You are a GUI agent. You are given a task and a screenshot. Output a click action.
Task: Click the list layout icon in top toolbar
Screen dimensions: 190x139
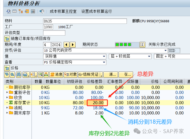pyautogui.click(x=15, y=11)
